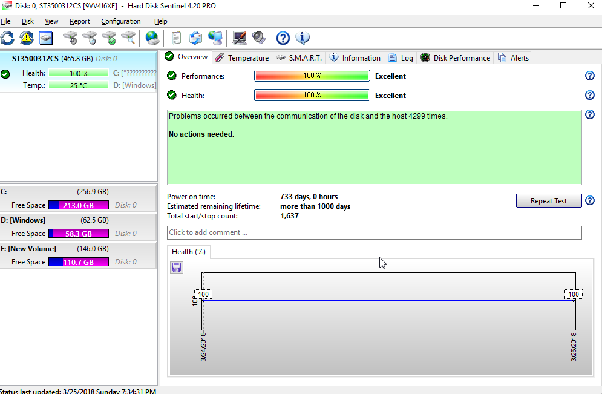
Task: Open the Report menu
Action: [79, 21]
